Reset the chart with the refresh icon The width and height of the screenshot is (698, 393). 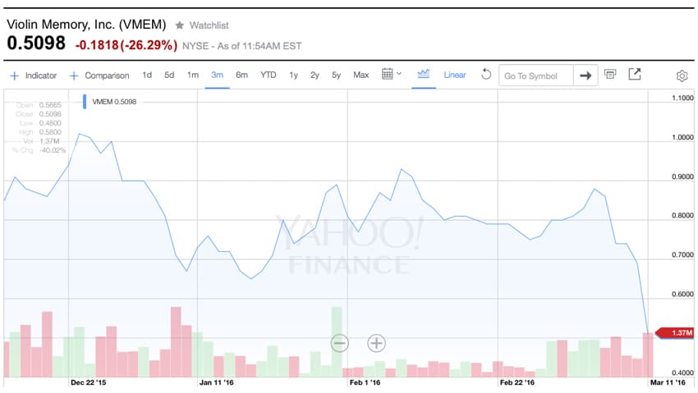[x=486, y=74]
